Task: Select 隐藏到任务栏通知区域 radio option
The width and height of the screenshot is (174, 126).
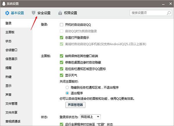Action: (x=67, y=87)
